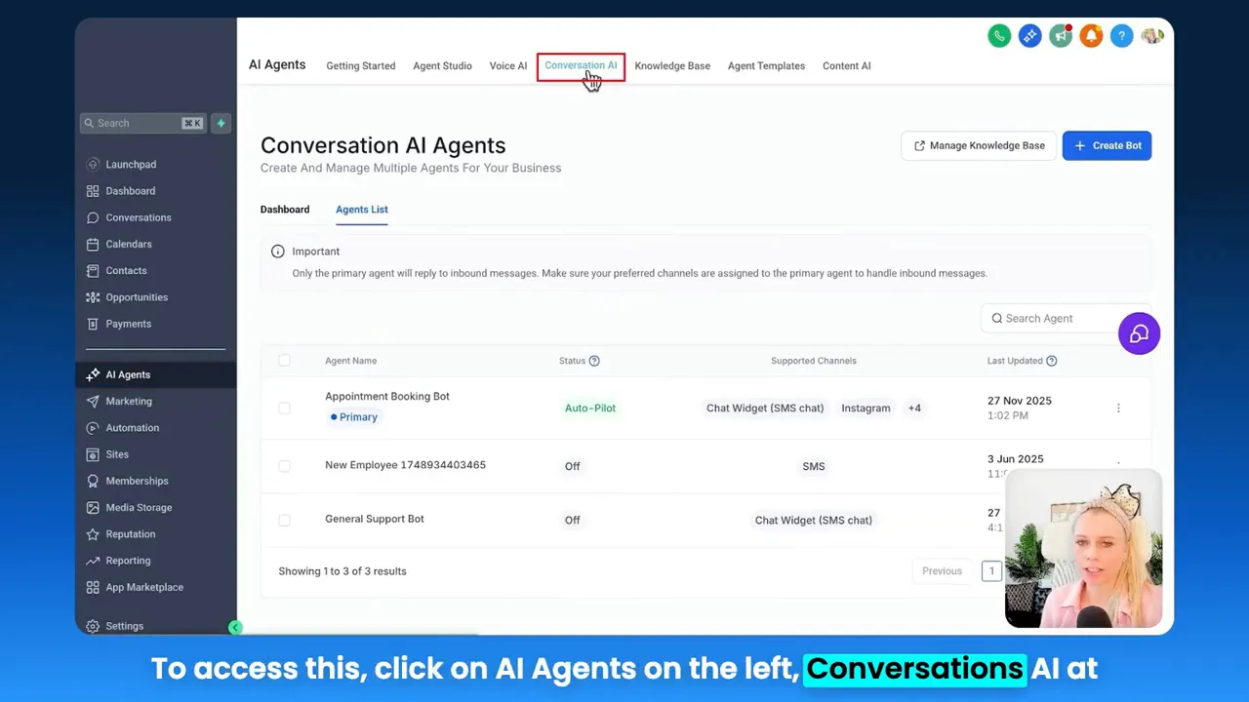
Task: Switch to the Knowledge Base tab
Action: click(x=672, y=66)
